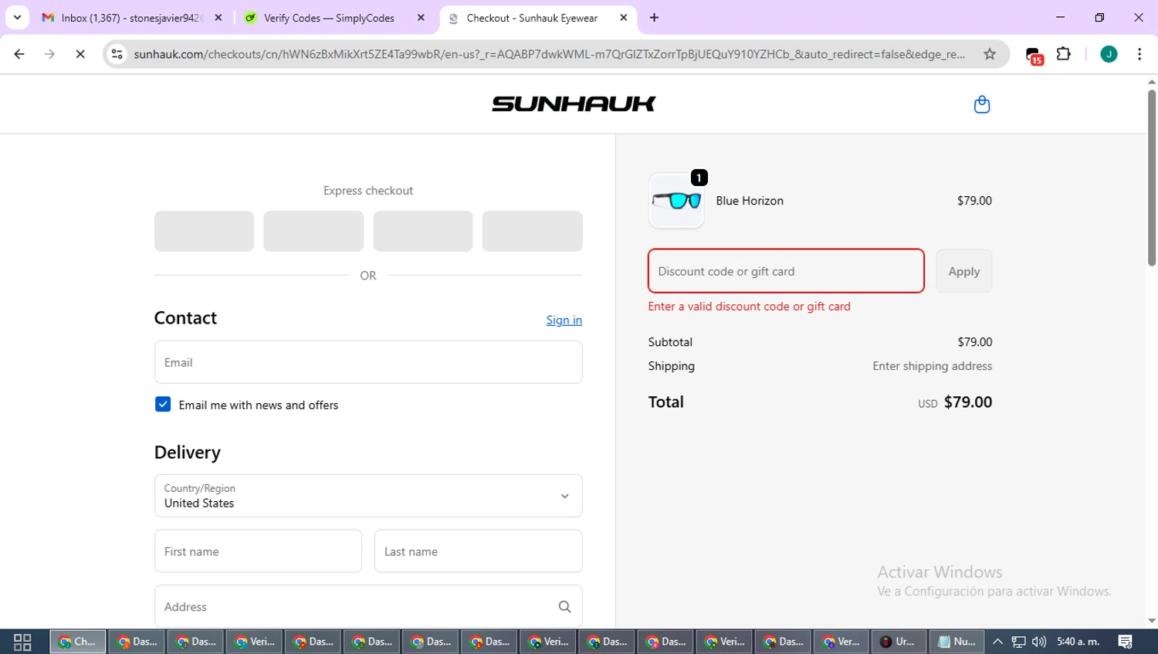The height and width of the screenshot is (654, 1158).
Task: Click the Blue Horizon product name
Action: pyautogui.click(x=750, y=201)
